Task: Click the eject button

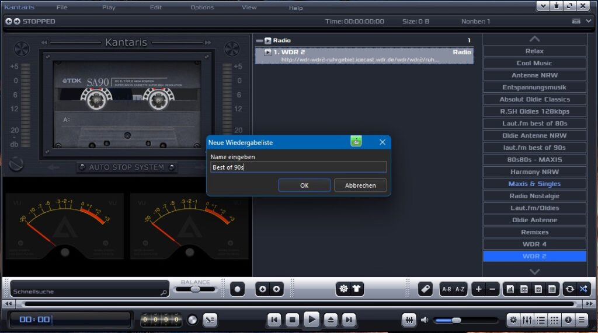Action: pos(331,320)
